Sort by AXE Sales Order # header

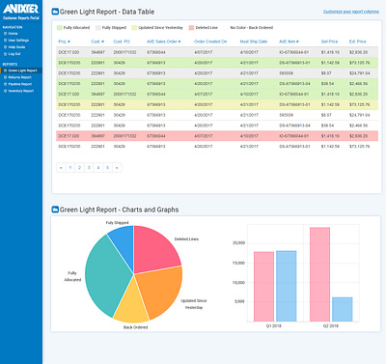[164, 42]
